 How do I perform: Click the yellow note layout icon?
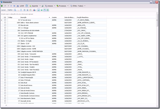click(x=31, y=10)
